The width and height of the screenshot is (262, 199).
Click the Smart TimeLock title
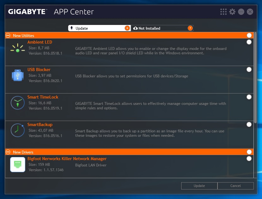[x=43, y=97]
